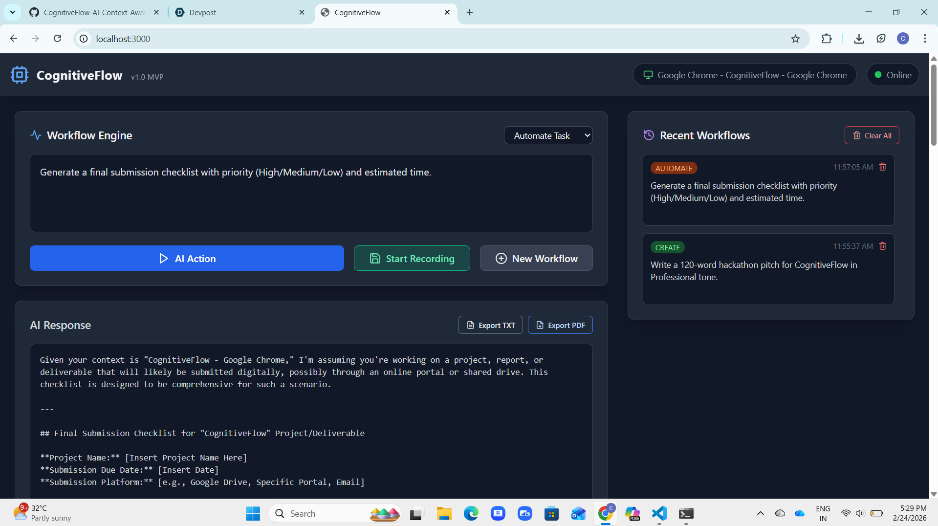The height and width of the screenshot is (526, 938).
Task: Run the AI Action button
Action: tap(187, 258)
